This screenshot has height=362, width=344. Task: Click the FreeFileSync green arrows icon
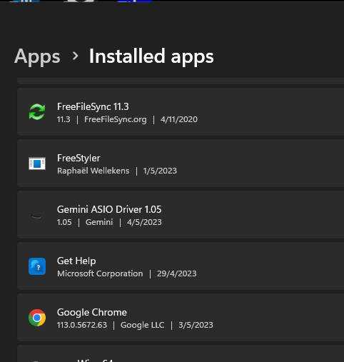pyautogui.click(x=37, y=111)
